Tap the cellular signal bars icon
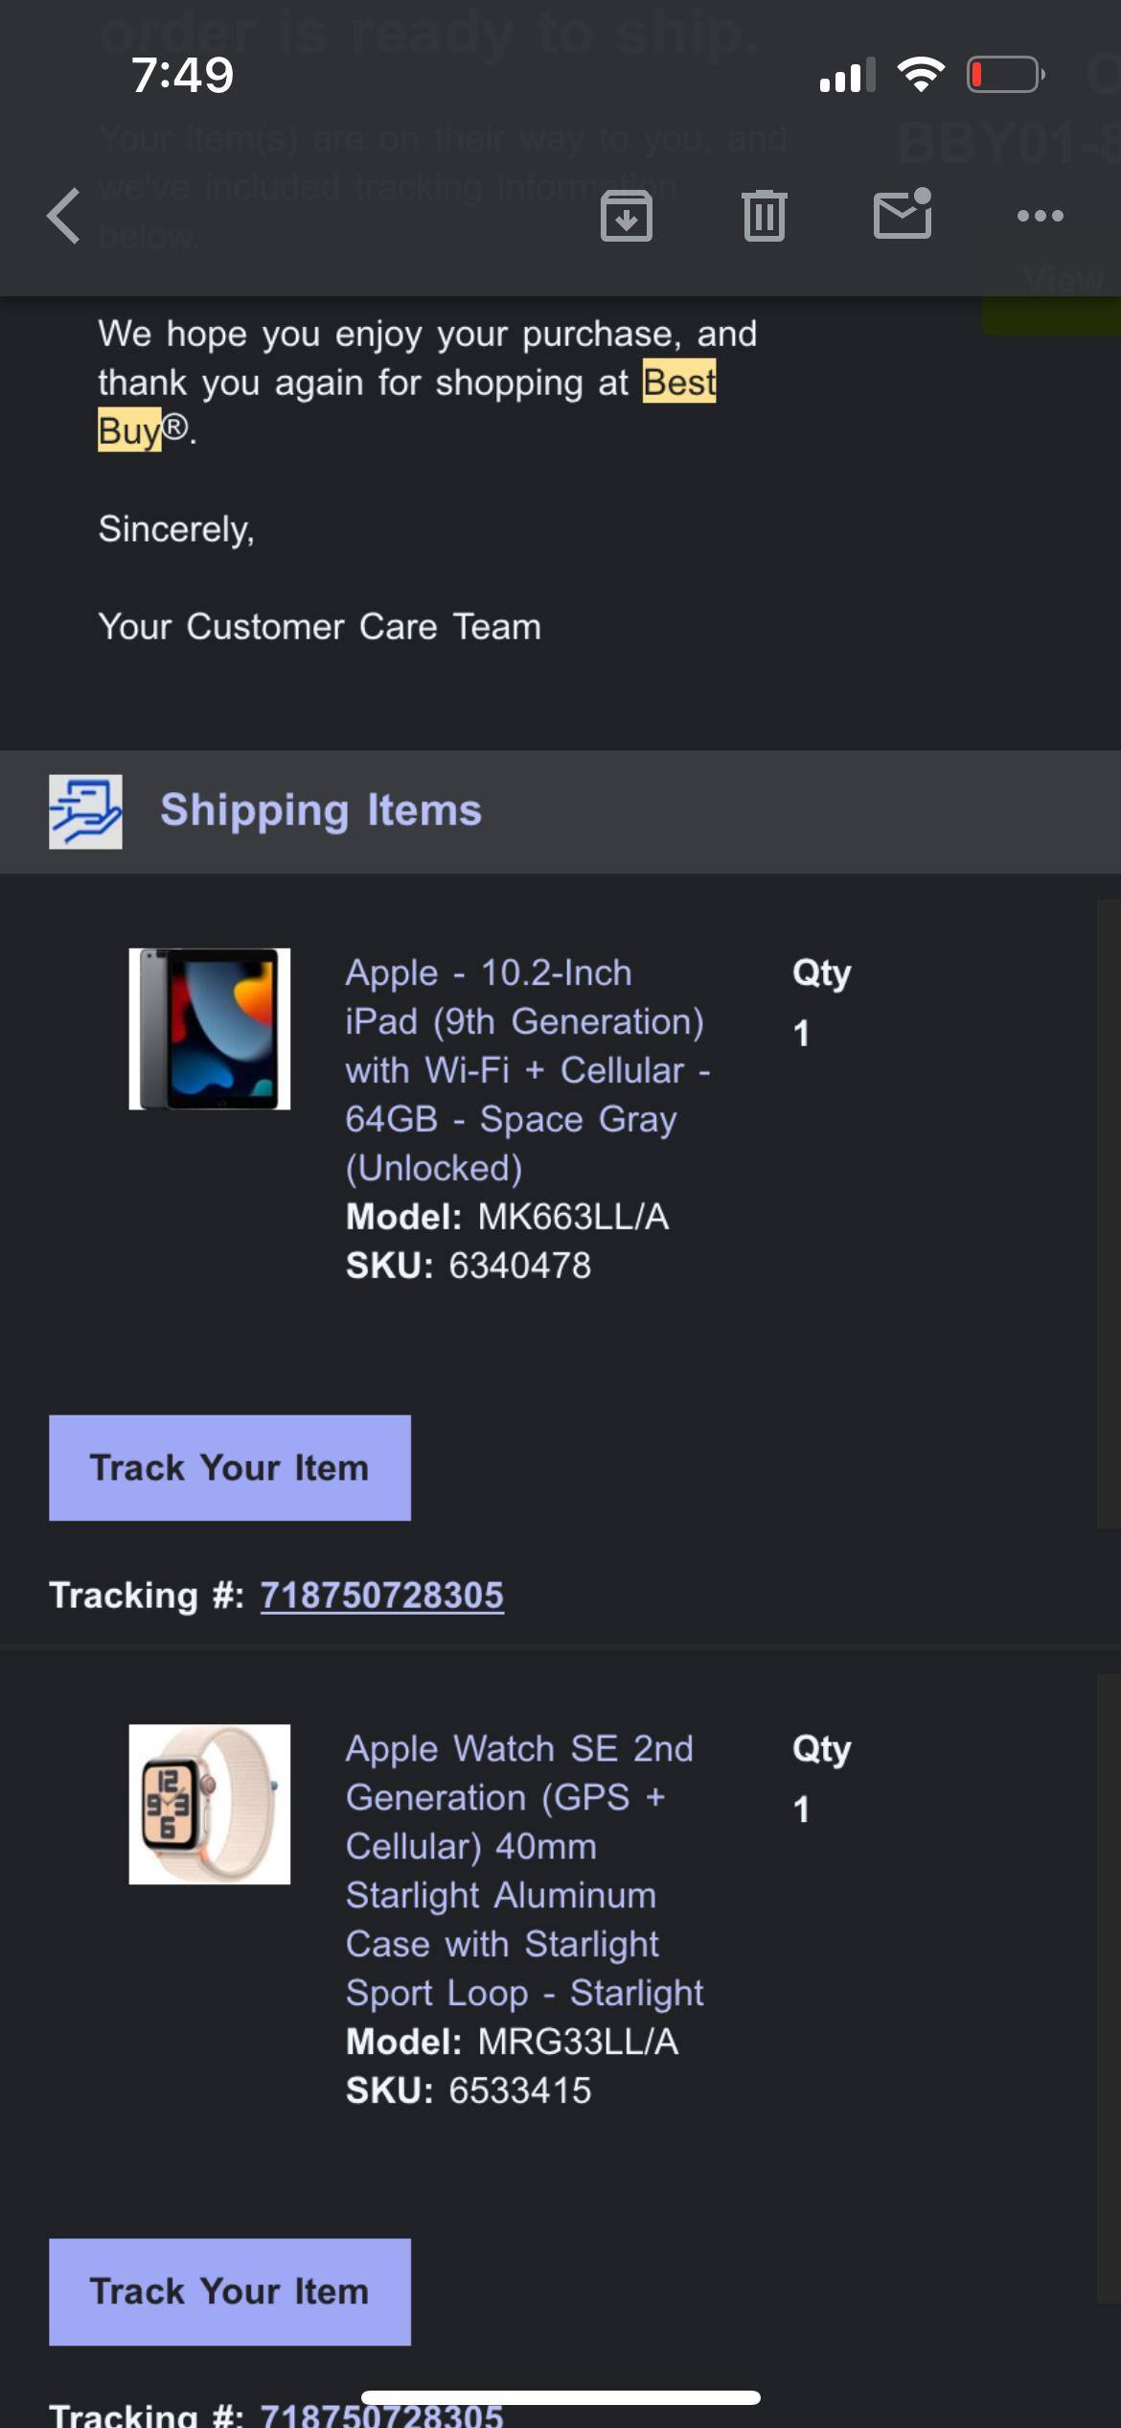The image size is (1121, 2428). click(847, 75)
